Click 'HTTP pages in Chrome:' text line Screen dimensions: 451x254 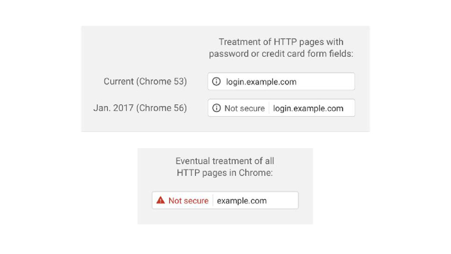(x=225, y=173)
